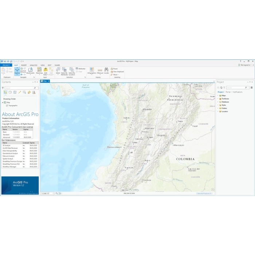Open the More labeling dropdown
Image resolution: width=255 pixels, height=255 pixels.
[115, 75]
